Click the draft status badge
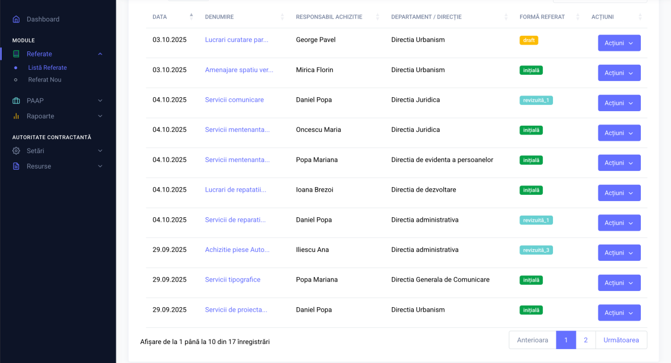671x363 pixels. point(528,40)
